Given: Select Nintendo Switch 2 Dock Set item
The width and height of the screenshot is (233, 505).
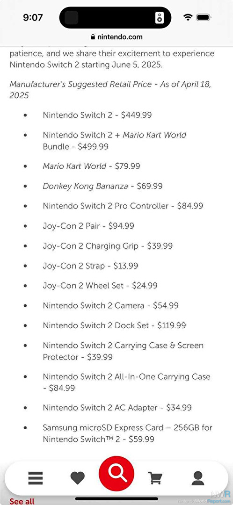Looking at the screenshot, I should pyautogui.click(x=114, y=325).
